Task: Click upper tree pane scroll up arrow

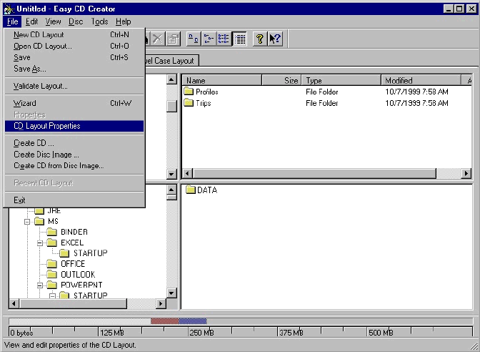Action: tap(171, 79)
